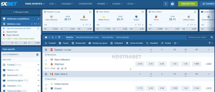Open +1575 more markets link
The width and height of the screenshot is (215, 92).
point(209,88)
